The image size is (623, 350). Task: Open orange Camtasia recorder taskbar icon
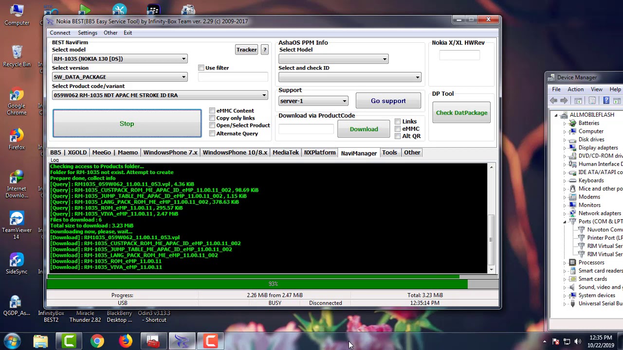(210, 341)
